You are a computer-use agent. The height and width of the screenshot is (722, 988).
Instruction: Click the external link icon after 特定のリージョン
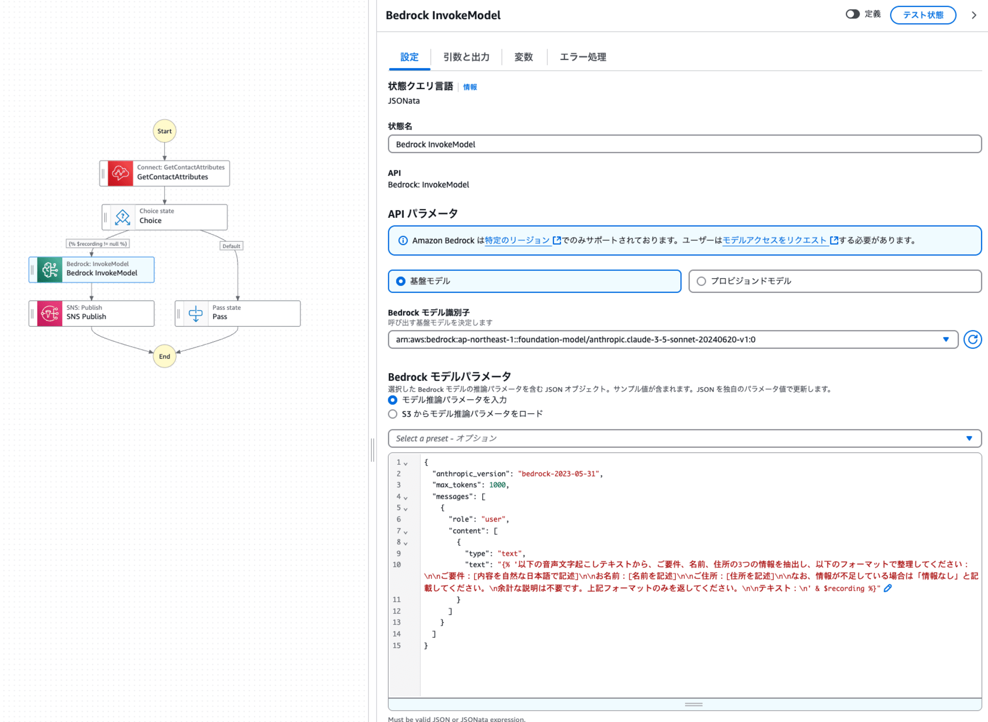coord(557,241)
